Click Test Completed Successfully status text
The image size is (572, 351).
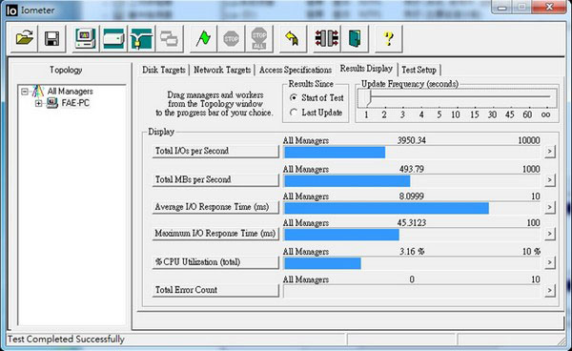point(66,340)
